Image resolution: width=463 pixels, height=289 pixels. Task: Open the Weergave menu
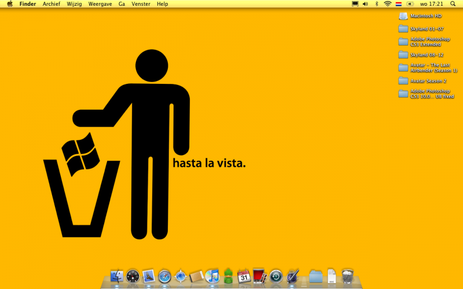[x=100, y=4]
